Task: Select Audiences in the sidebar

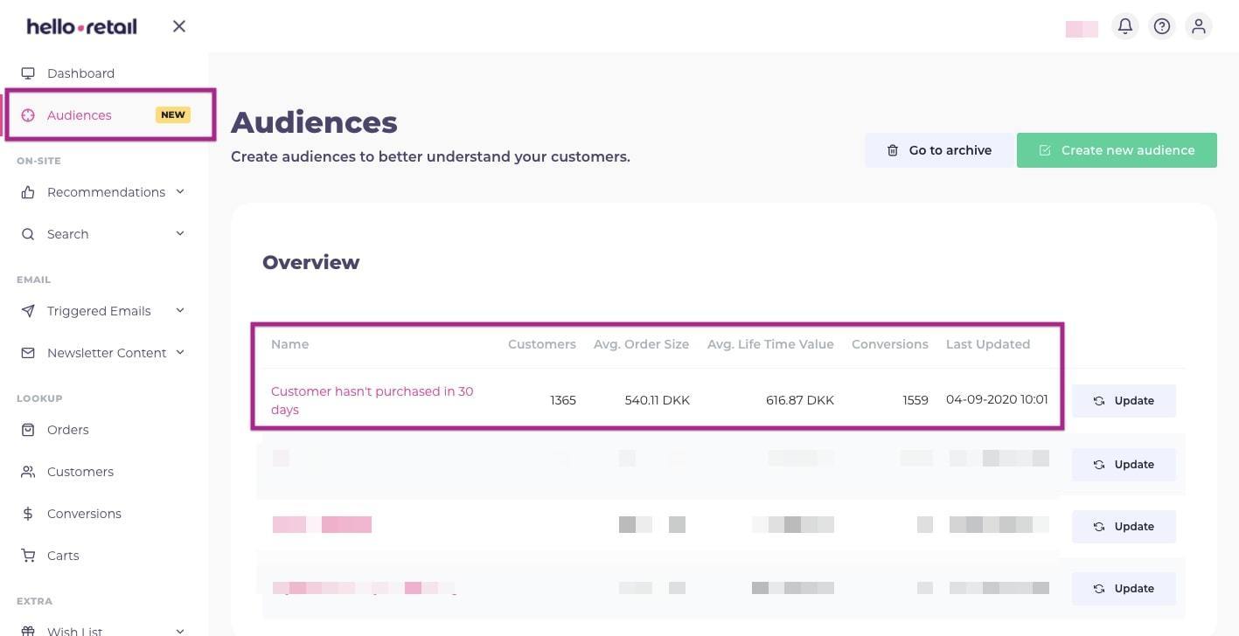Action: (80, 115)
